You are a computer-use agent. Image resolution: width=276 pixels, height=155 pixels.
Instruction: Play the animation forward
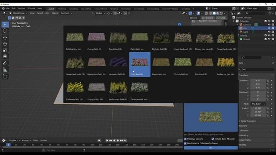click(118, 140)
